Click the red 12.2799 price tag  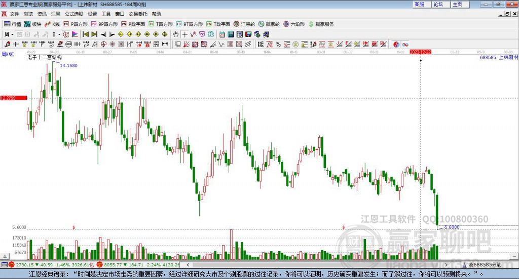pyautogui.click(x=14, y=98)
